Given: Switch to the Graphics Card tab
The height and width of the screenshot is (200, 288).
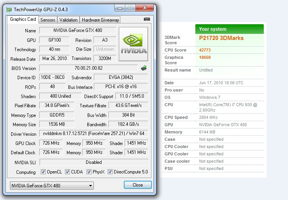Looking at the screenshot, I should point(23,19).
